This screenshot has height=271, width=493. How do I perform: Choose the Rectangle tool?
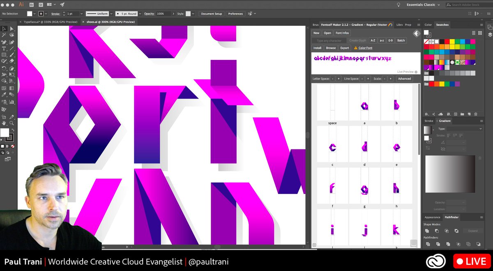4,55
